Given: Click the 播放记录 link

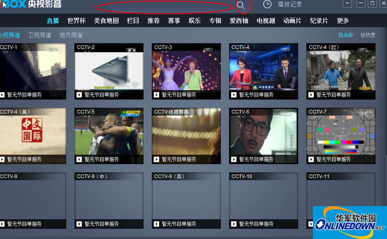Looking at the screenshot, I should pos(290,4).
